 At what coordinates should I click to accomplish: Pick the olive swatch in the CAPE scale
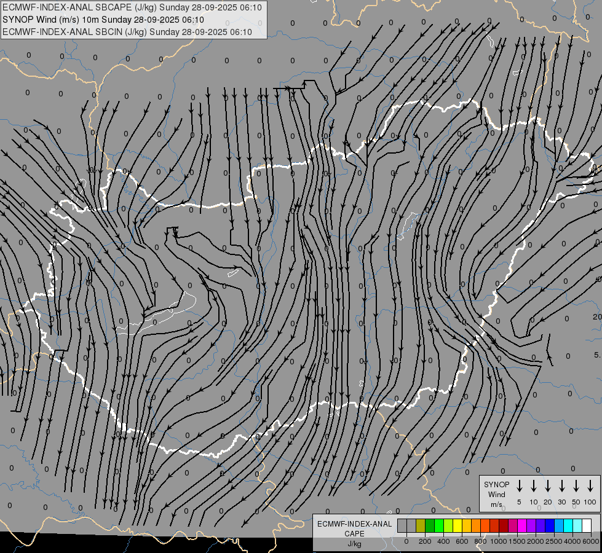coord(421,526)
